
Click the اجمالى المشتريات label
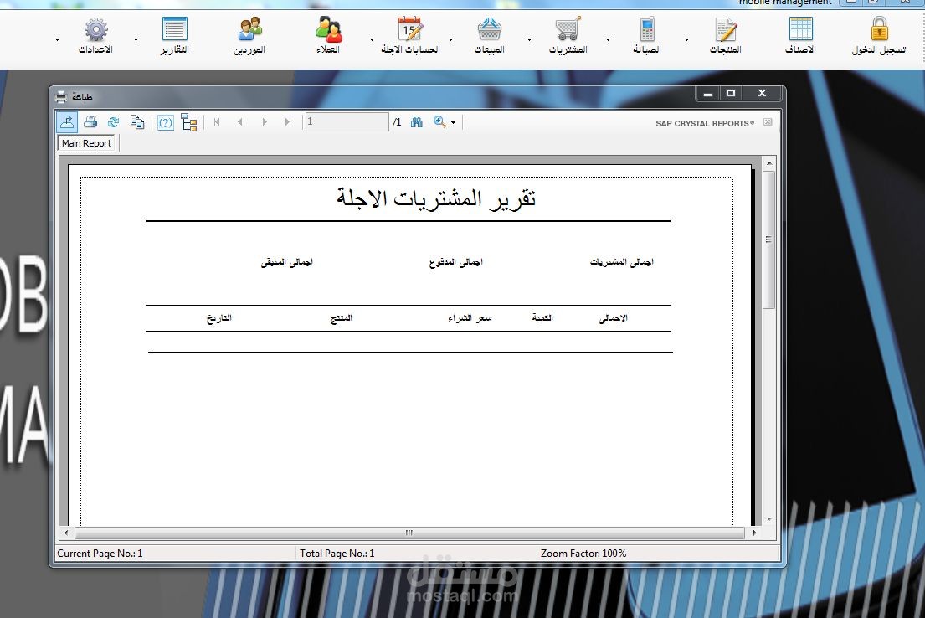[622, 262]
